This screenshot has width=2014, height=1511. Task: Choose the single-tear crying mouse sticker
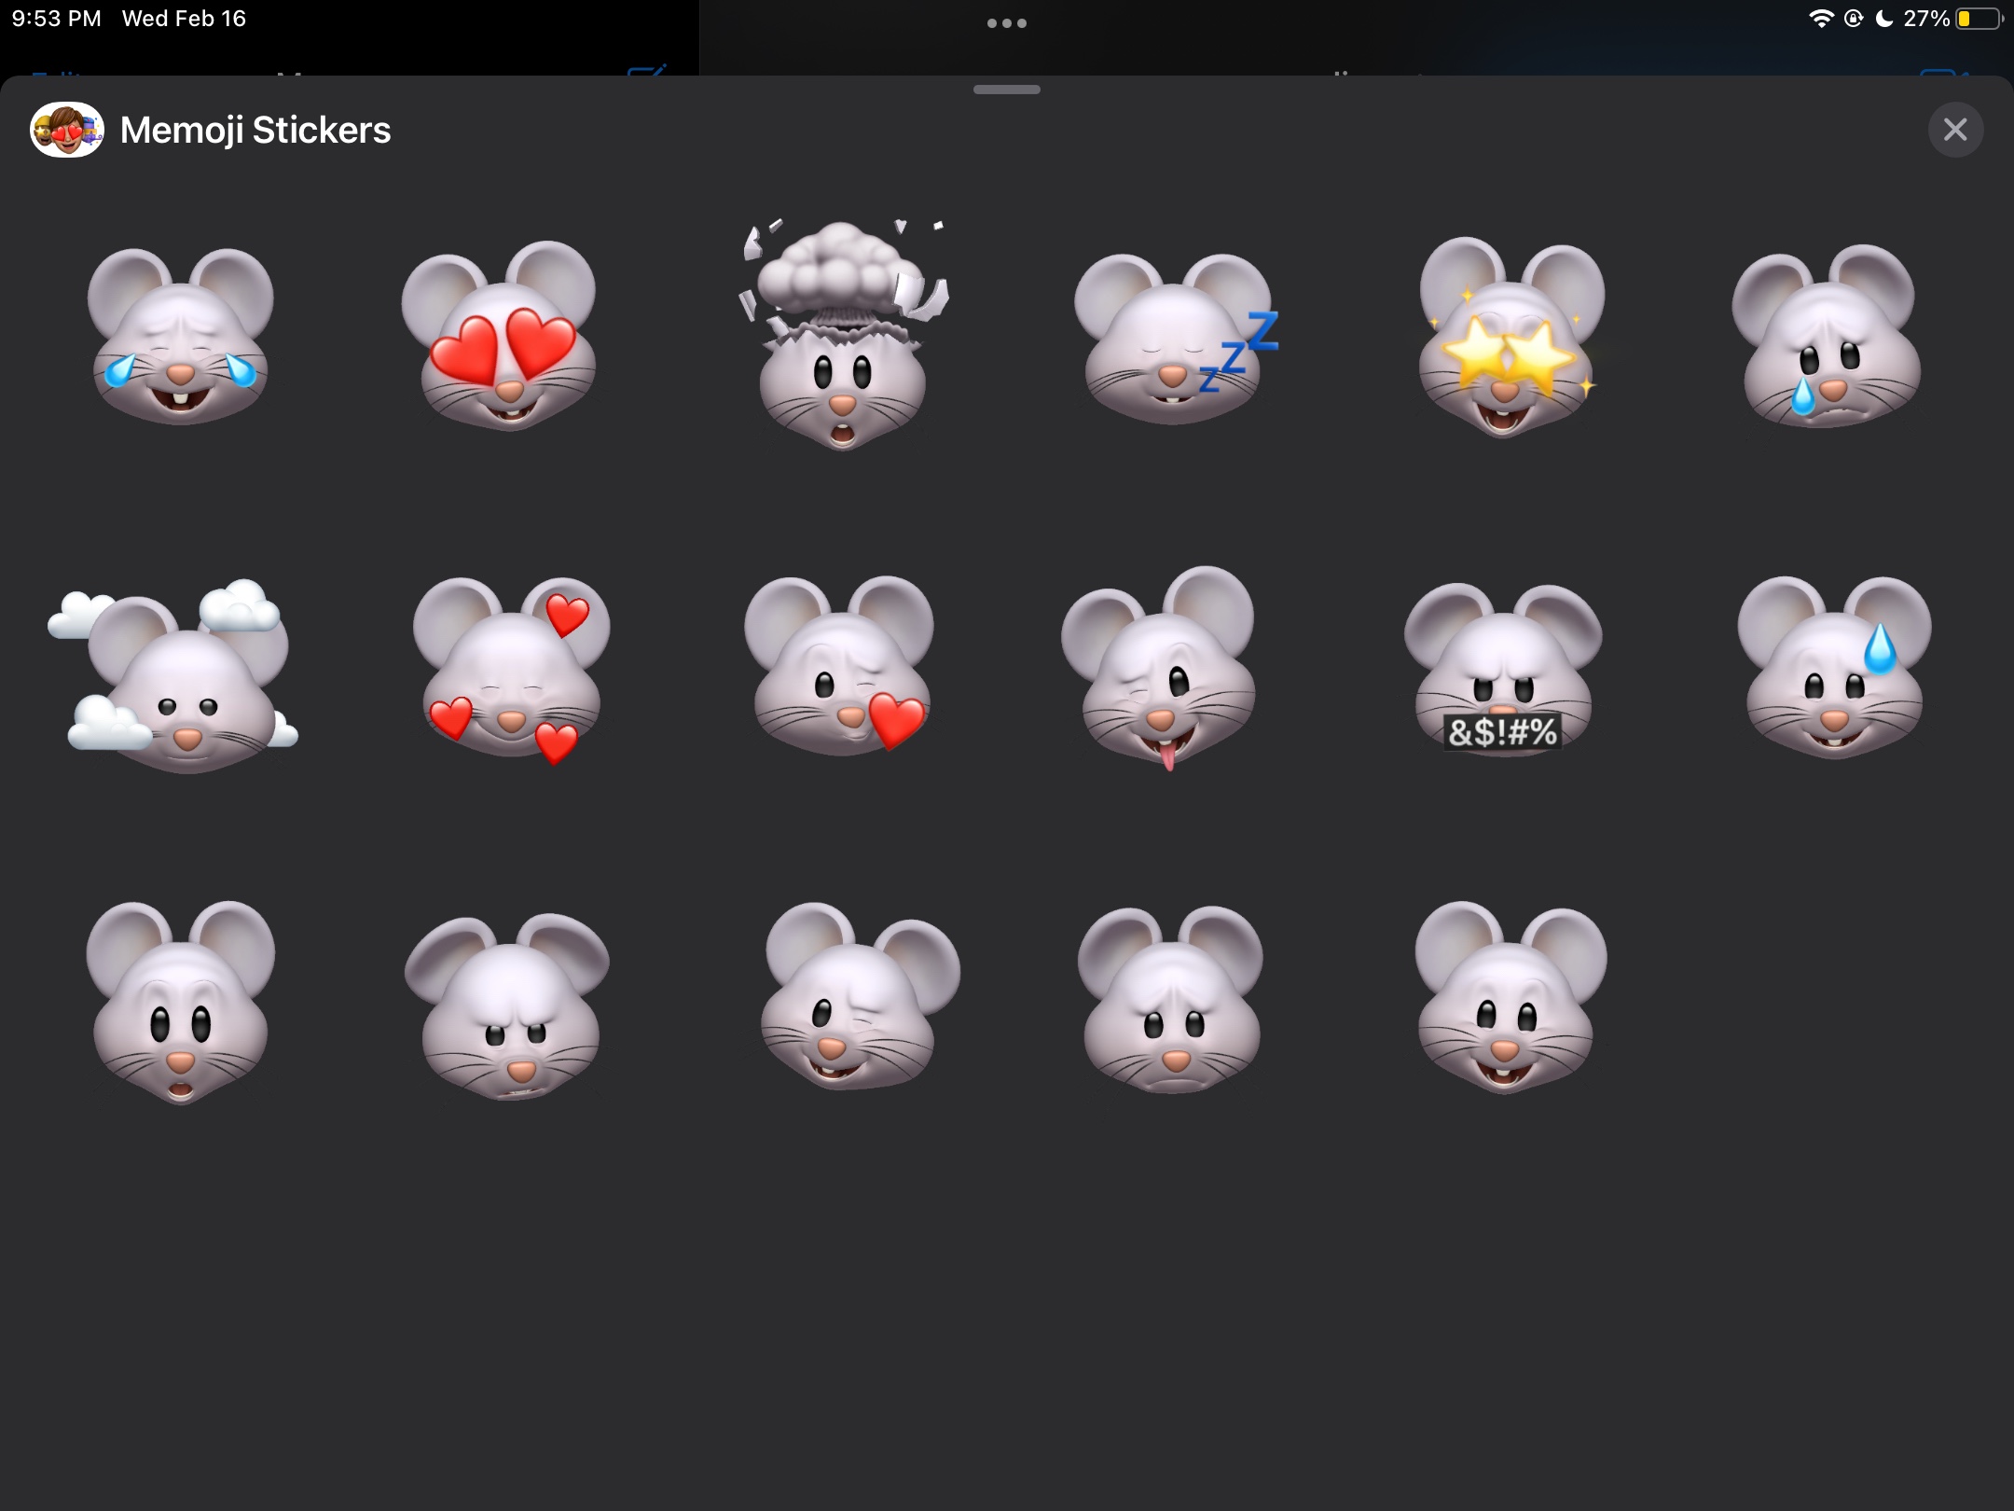pos(1828,338)
